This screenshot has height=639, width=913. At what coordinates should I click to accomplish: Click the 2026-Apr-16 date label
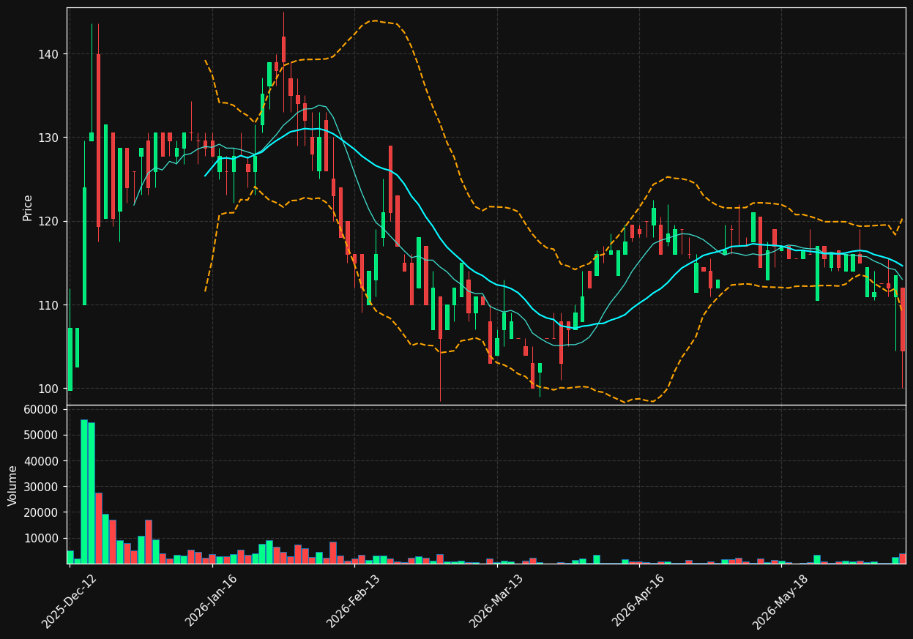pyautogui.click(x=638, y=601)
